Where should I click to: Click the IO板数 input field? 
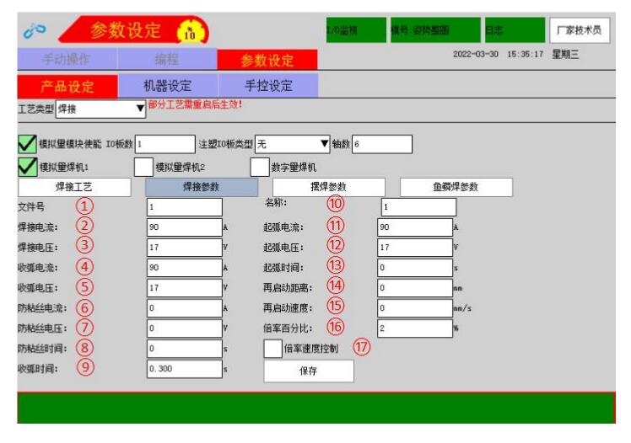pyautogui.click(x=165, y=144)
